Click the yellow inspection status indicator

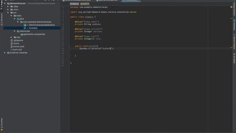pyautogui.click(x=231, y=7)
